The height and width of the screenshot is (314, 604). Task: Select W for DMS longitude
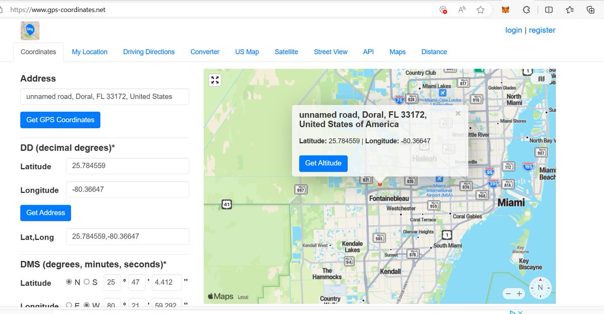(87, 305)
